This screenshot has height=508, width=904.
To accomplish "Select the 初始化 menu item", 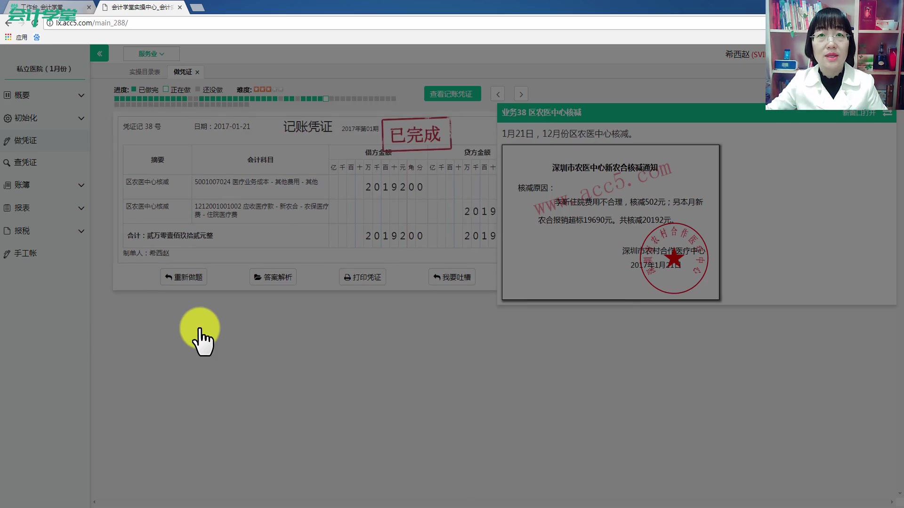I will click(x=26, y=118).
